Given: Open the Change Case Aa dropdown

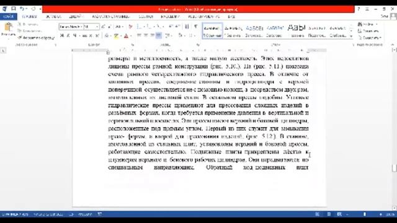Looking at the screenshot, I should point(119,27).
